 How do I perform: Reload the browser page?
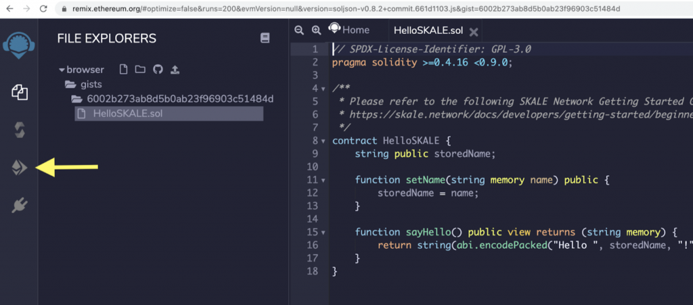(x=43, y=8)
